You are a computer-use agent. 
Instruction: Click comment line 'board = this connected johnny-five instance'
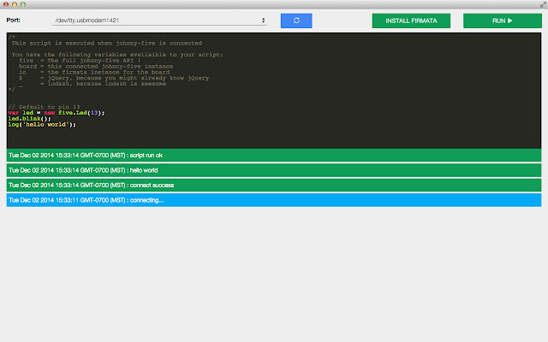[x=96, y=67]
